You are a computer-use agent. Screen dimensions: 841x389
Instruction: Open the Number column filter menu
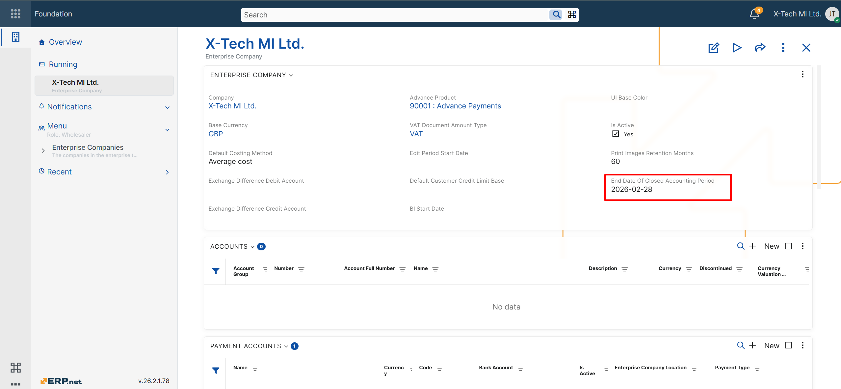coord(301,269)
